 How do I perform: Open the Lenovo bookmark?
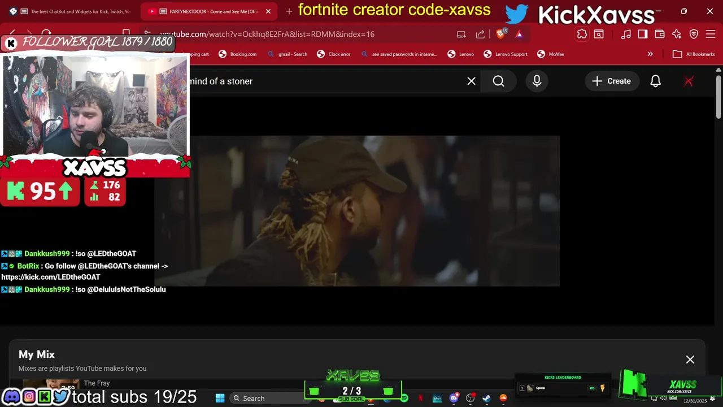pos(461,54)
